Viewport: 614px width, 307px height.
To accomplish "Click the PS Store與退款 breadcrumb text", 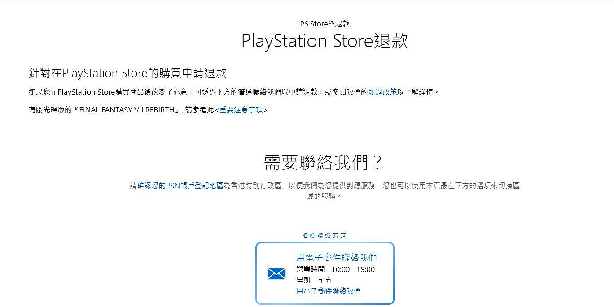I will pos(325,24).
